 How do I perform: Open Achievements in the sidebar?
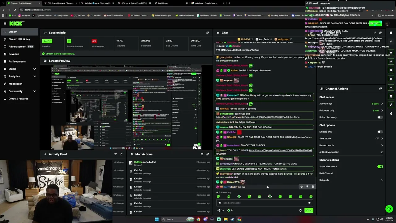(19, 61)
